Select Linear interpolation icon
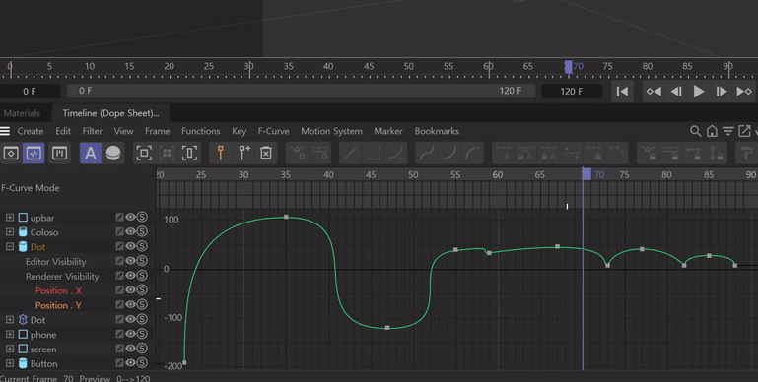Screen dimensions: 758x382 (351, 153)
